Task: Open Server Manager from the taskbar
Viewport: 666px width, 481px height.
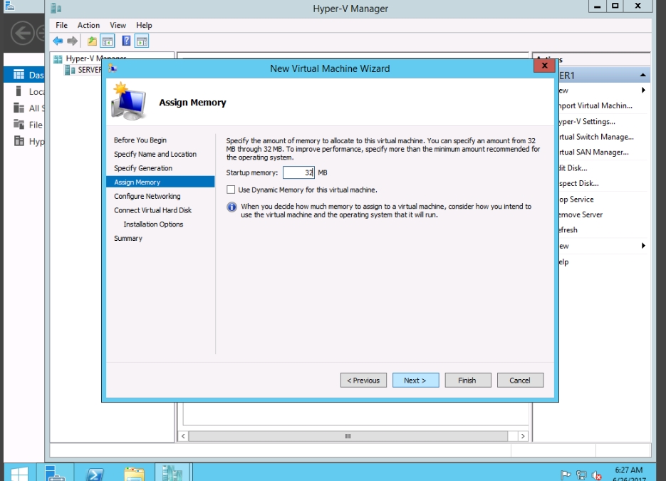Action: pyautogui.click(x=56, y=473)
